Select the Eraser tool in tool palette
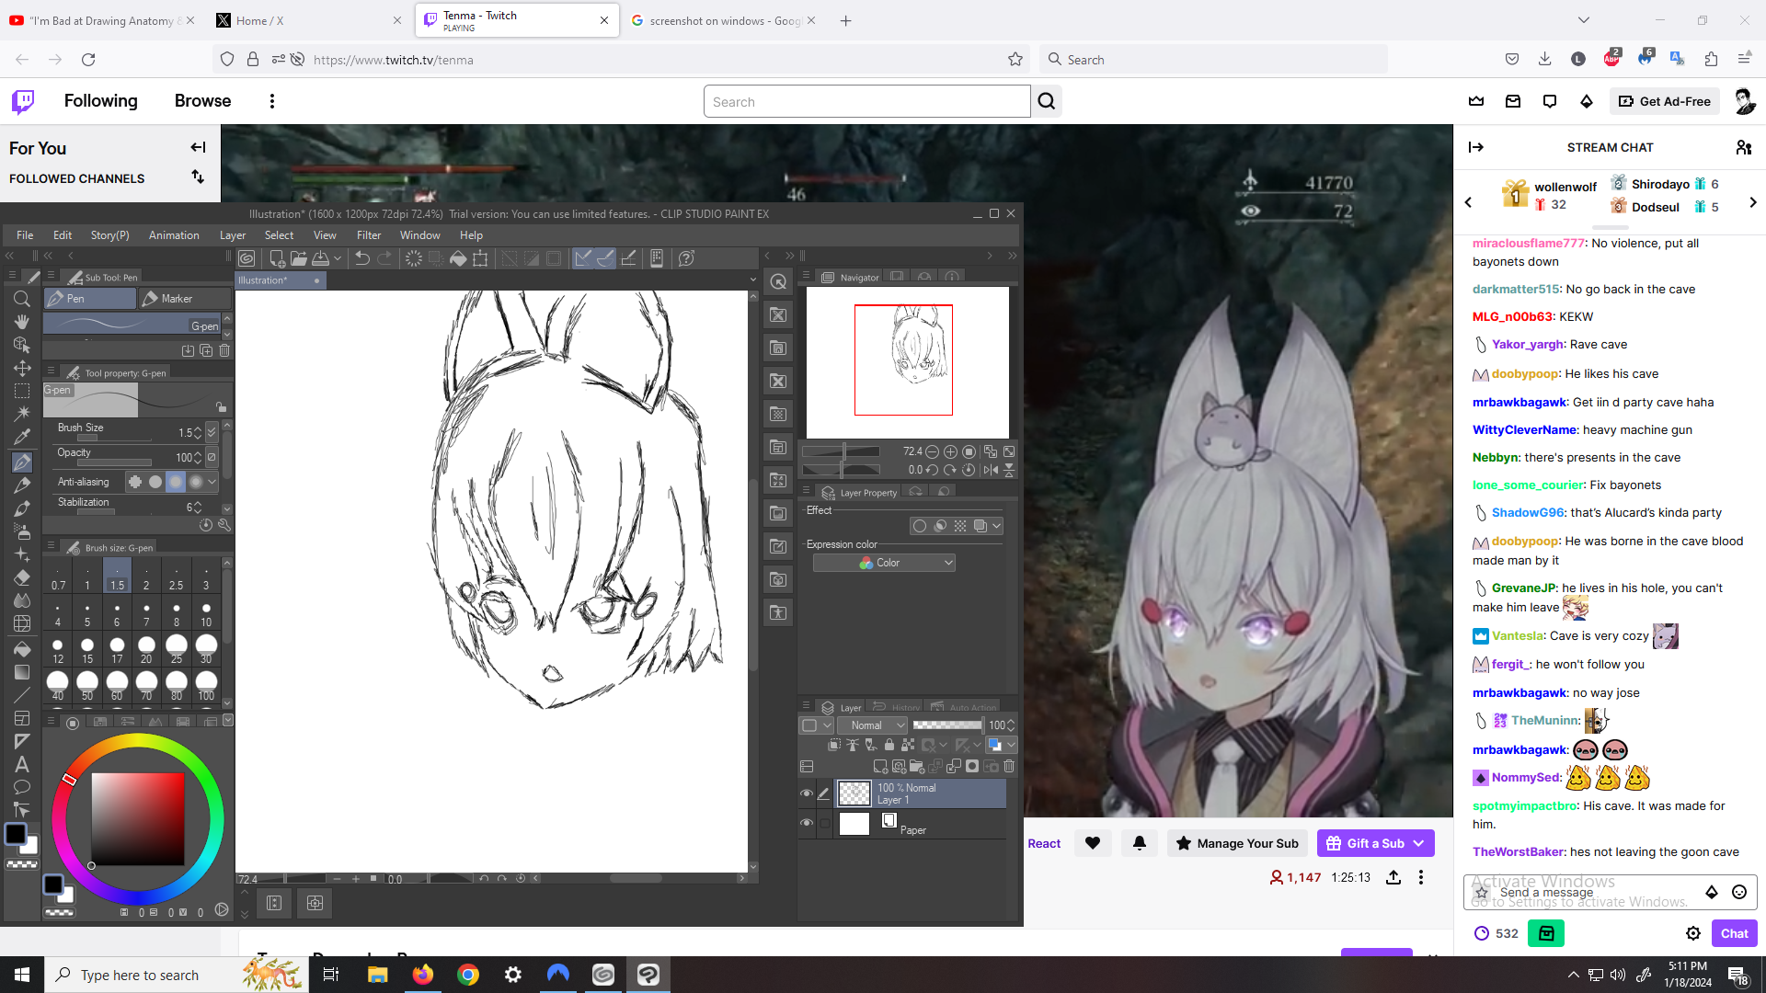 pyautogui.click(x=22, y=577)
